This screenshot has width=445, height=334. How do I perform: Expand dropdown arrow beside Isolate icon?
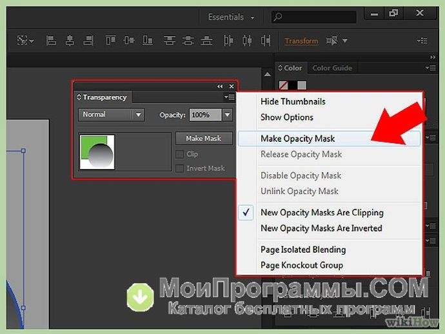pyautogui.click(x=345, y=41)
